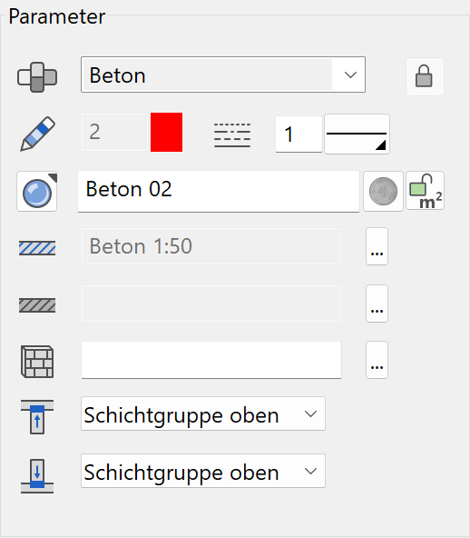Open browse button beside the brick field
The height and width of the screenshot is (538, 470).
[377, 360]
